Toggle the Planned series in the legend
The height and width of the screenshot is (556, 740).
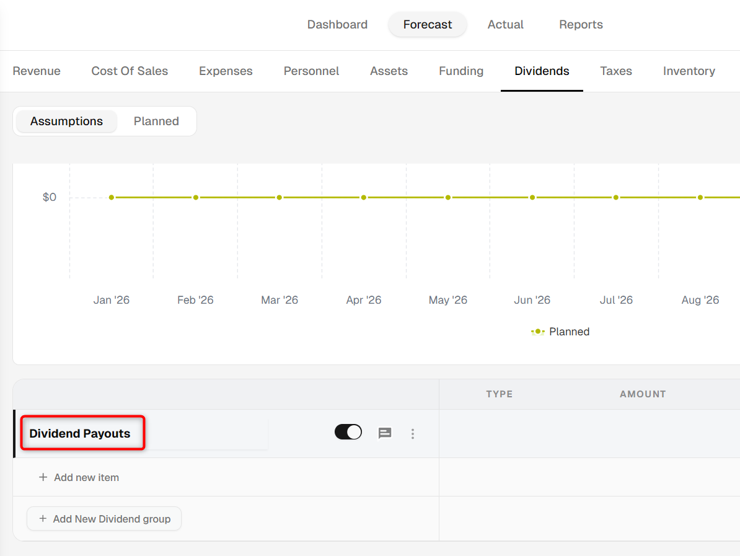pyautogui.click(x=560, y=332)
